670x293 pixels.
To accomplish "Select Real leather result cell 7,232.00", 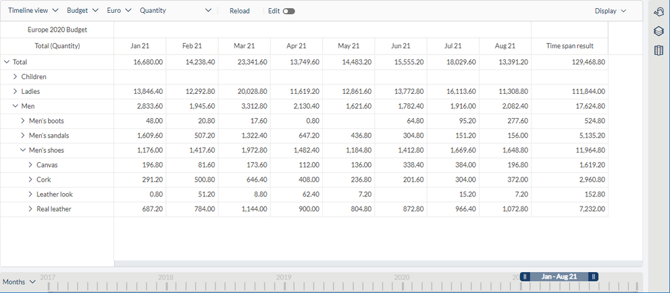I will [569, 209].
